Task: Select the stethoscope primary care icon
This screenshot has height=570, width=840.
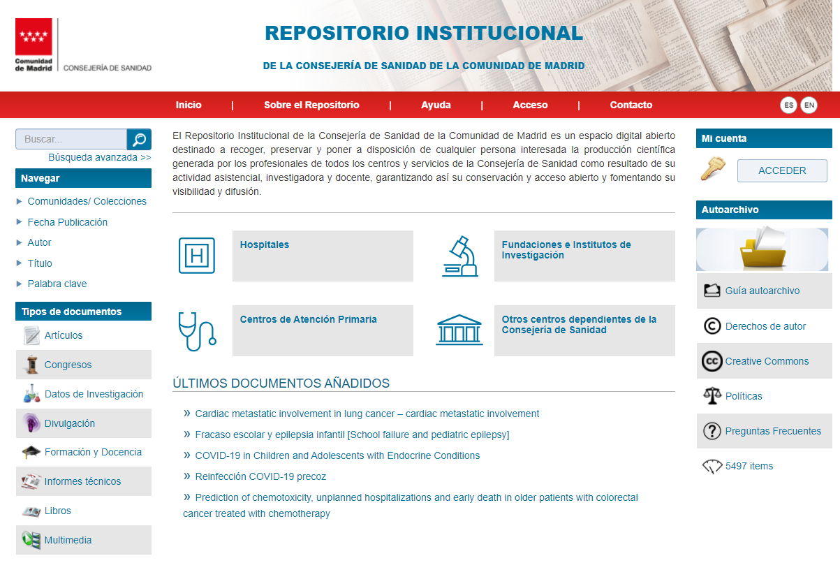Action: pos(197,330)
